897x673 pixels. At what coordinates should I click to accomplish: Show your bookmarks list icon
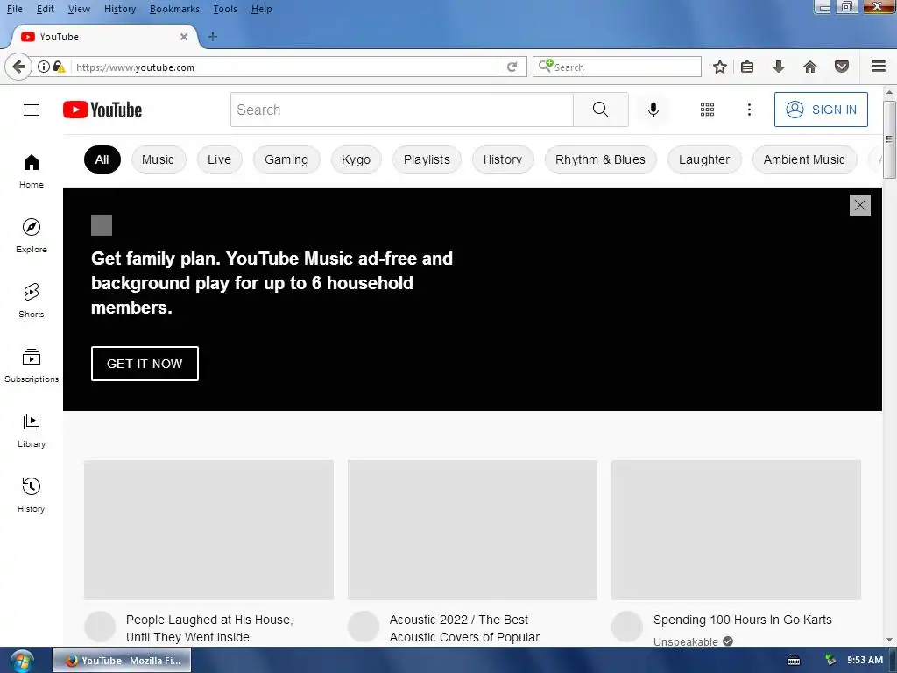click(x=747, y=67)
